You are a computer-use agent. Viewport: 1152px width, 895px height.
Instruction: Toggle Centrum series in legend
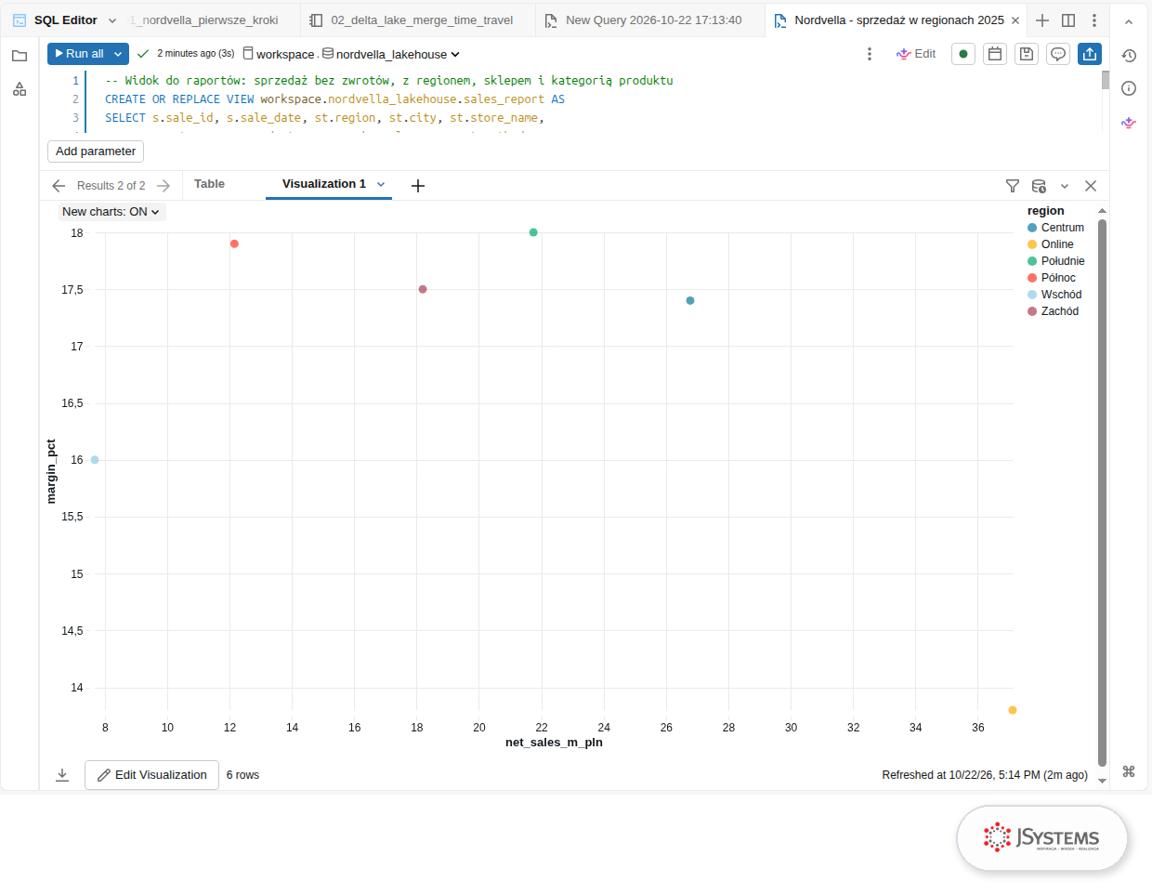[1056, 228]
